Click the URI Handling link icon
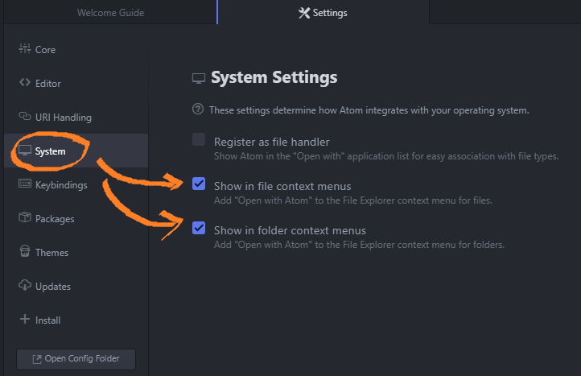Viewport: 581px width, 376px height. click(x=25, y=117)
